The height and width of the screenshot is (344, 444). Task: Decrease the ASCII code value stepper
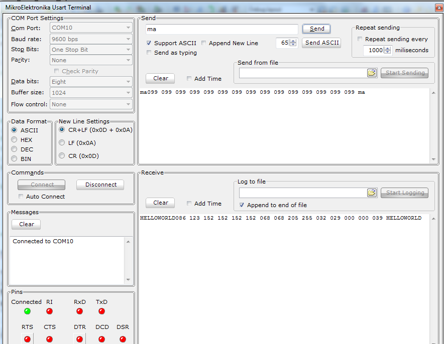click(x=293, y=45)
